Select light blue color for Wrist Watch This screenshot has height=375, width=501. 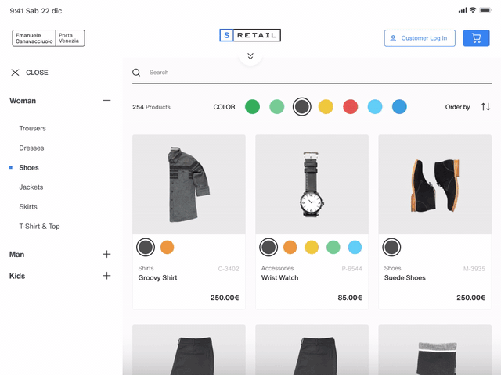click(x=355, y=248)
